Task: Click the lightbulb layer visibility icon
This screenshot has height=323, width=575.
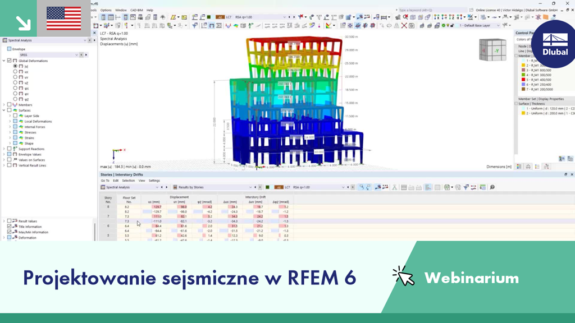Action: 448,26
